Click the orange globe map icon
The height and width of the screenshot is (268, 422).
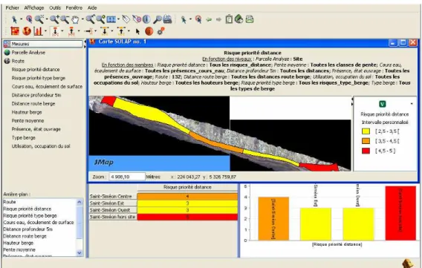(27, 31)
